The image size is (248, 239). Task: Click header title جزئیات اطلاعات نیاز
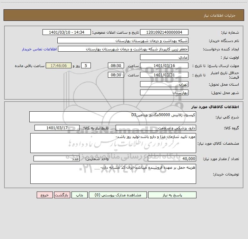click(x=220, y=15)
